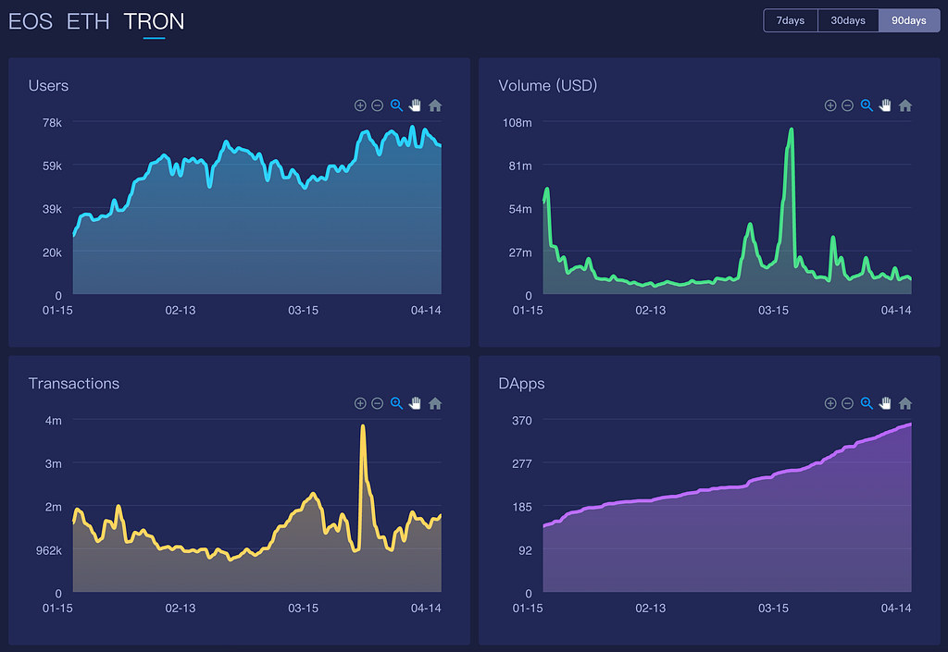The height and width of the screenshot is (652, 948).
Task: Zoom in on the DApps chart
Action: [x=830, y=403]
